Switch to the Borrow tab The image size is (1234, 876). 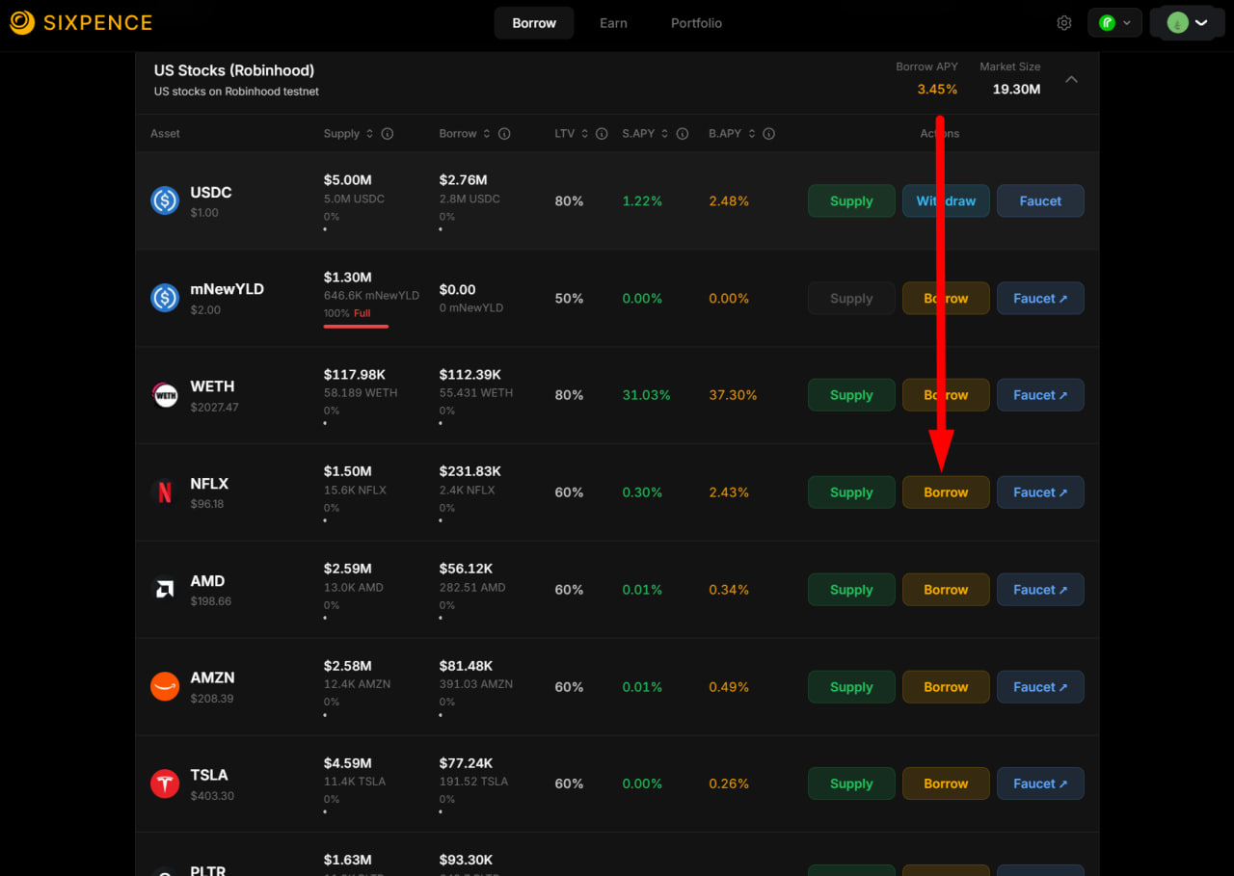click(534, 23)
